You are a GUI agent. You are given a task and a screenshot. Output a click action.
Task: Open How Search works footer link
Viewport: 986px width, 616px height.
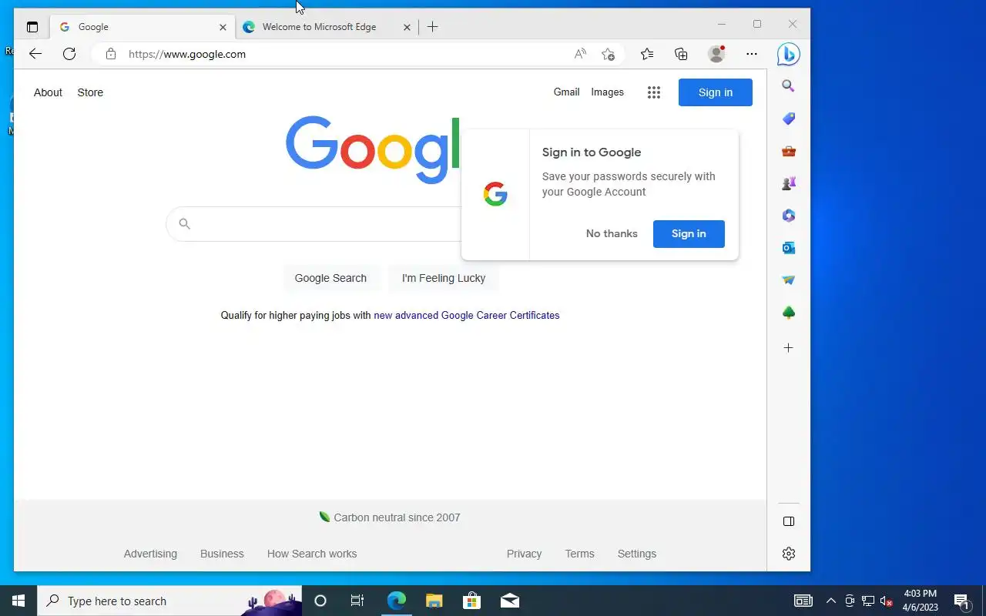tap(312, 554)
